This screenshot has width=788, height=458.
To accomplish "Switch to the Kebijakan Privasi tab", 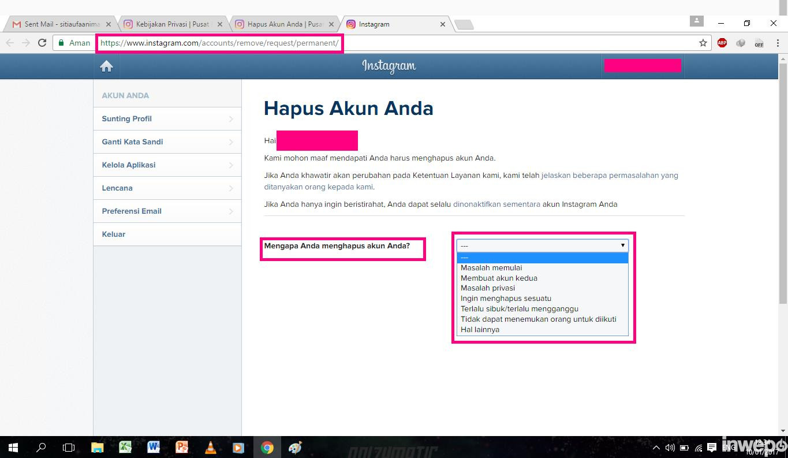I will point(174,24).
